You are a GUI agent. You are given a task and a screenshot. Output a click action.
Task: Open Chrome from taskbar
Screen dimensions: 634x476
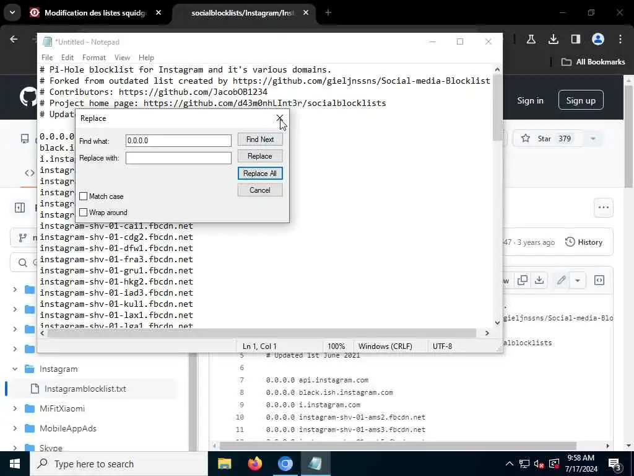pyautogui.click(x=285, y=464)
